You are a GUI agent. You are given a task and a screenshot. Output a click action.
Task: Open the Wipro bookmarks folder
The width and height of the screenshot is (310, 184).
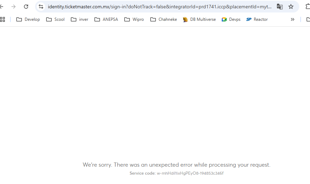pos(134,19)
